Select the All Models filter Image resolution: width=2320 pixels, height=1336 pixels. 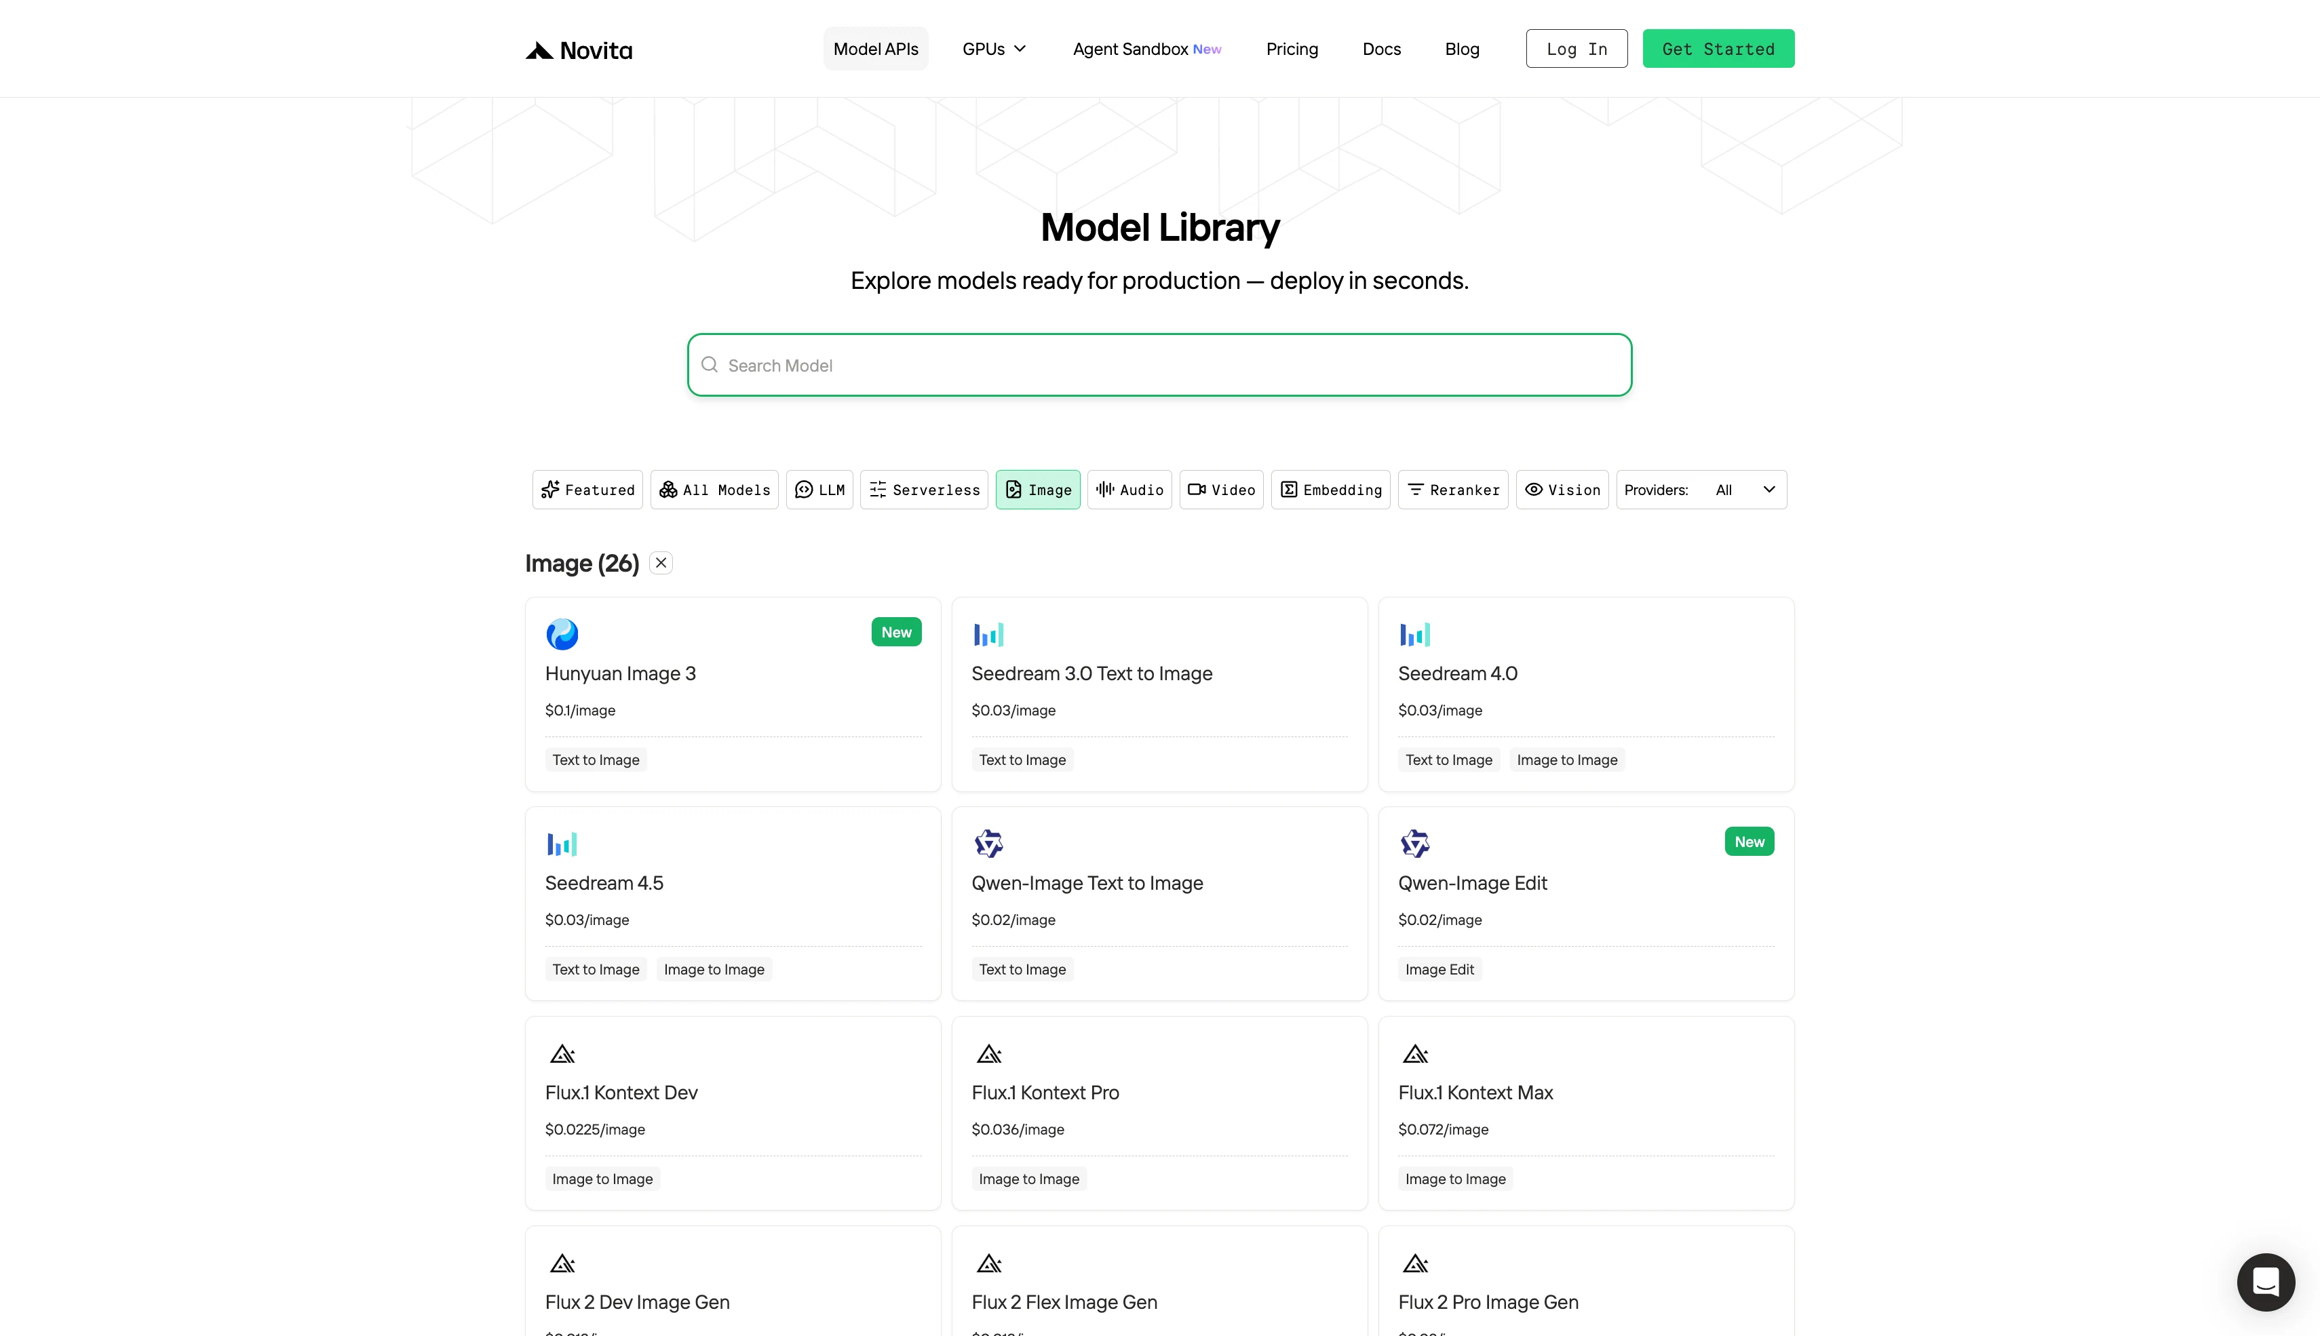[715, 490]
